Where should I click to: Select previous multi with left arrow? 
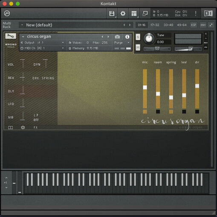pyautogui.click(x=124, y=25)
